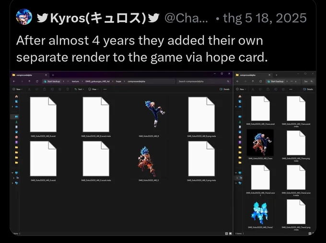
Task: Open New dropdown in right Explorer
Action: (241, 89)
